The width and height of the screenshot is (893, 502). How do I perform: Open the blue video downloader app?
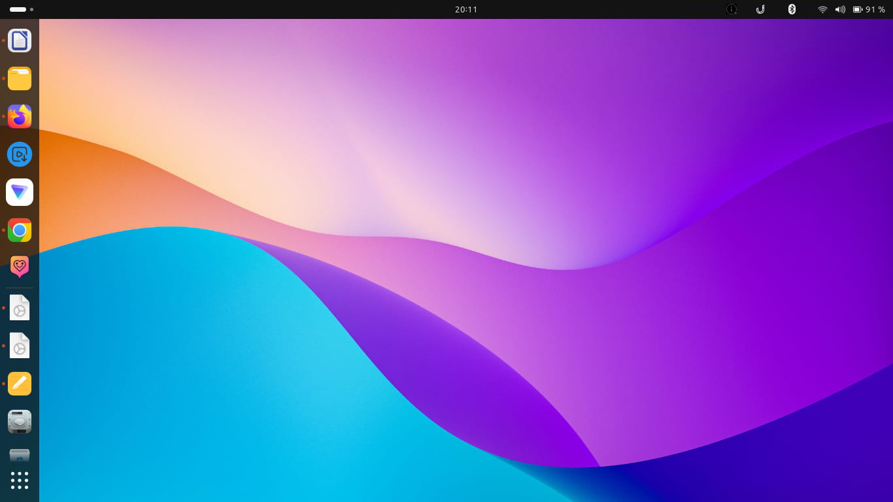[x=20, y=154]
